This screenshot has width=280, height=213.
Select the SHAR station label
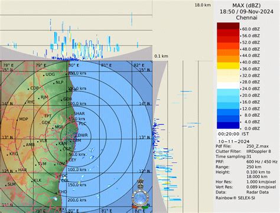[x=79, y=113]
